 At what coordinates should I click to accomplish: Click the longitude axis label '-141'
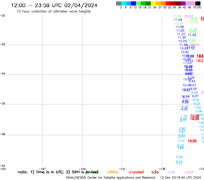[122, 169]
